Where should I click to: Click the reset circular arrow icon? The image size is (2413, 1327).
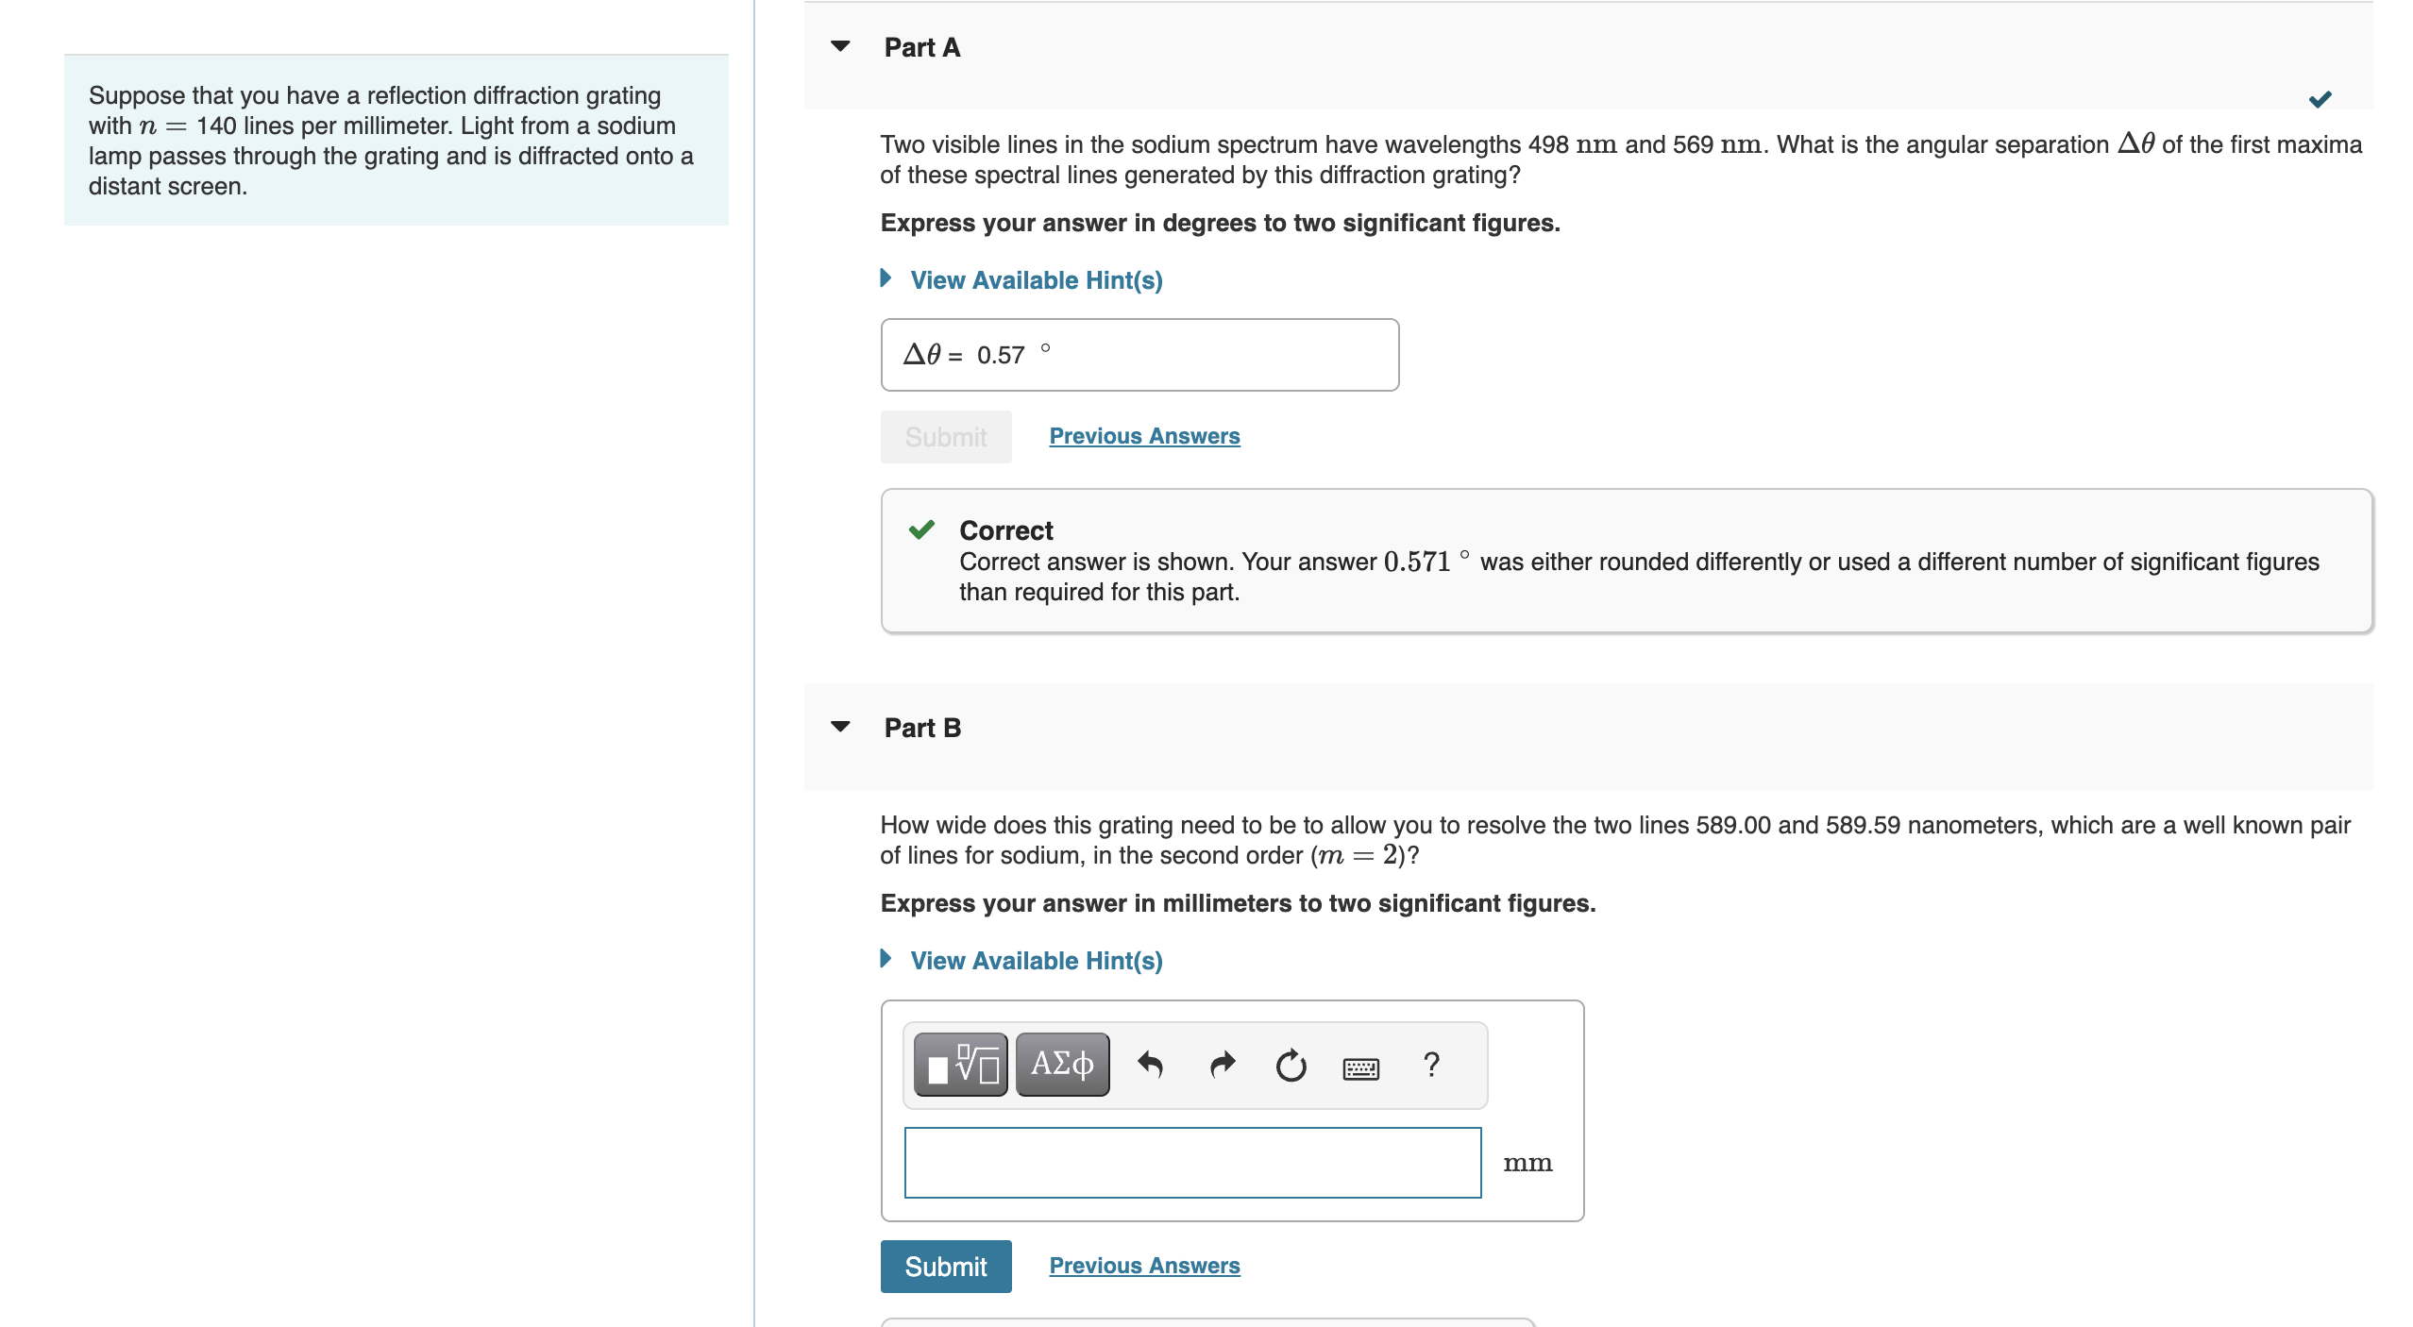pos(1291,1065)
